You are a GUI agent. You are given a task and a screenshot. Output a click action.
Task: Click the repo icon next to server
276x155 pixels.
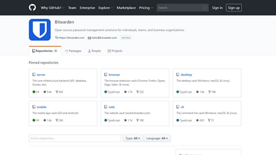(x=34, y=75)
